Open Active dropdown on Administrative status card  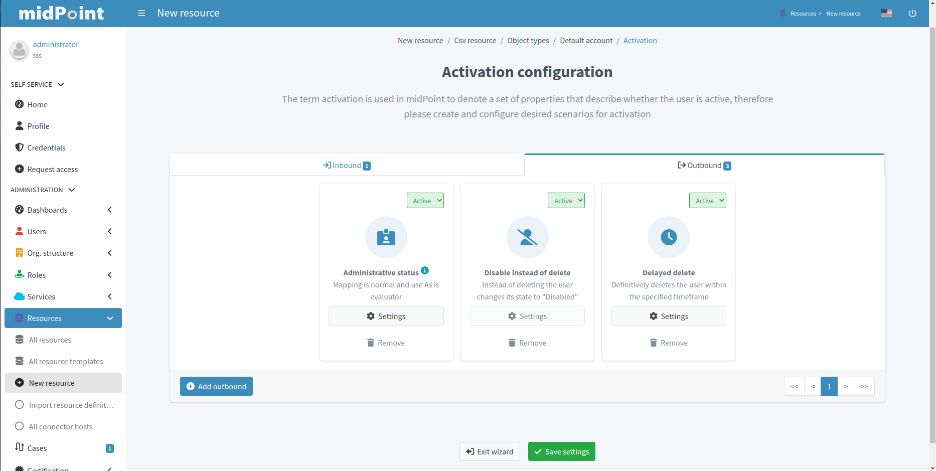coord(425,201)
